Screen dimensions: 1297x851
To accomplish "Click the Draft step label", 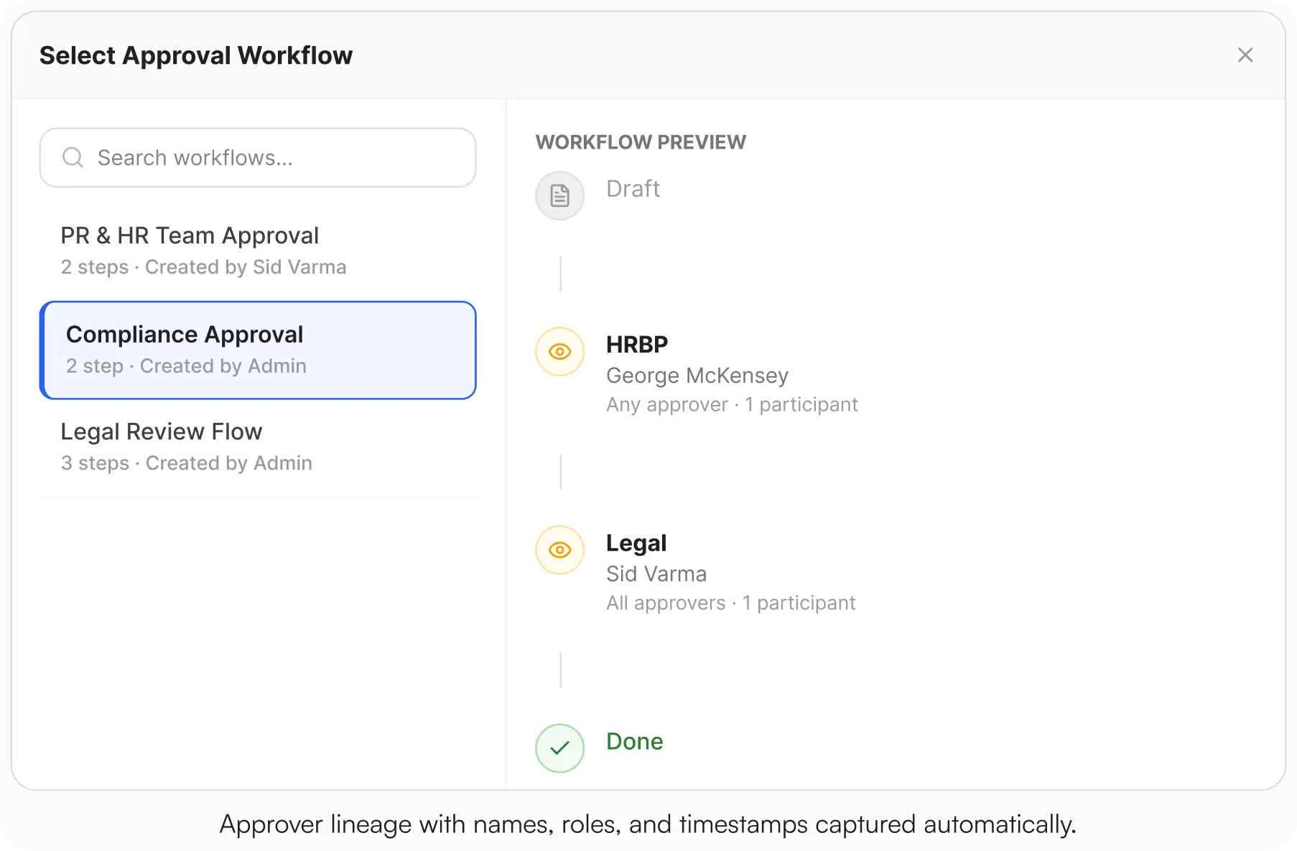I will (x=633, y=189).
